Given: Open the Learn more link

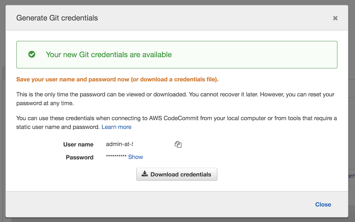Looking at the screenshot, I should pos(116,127).
